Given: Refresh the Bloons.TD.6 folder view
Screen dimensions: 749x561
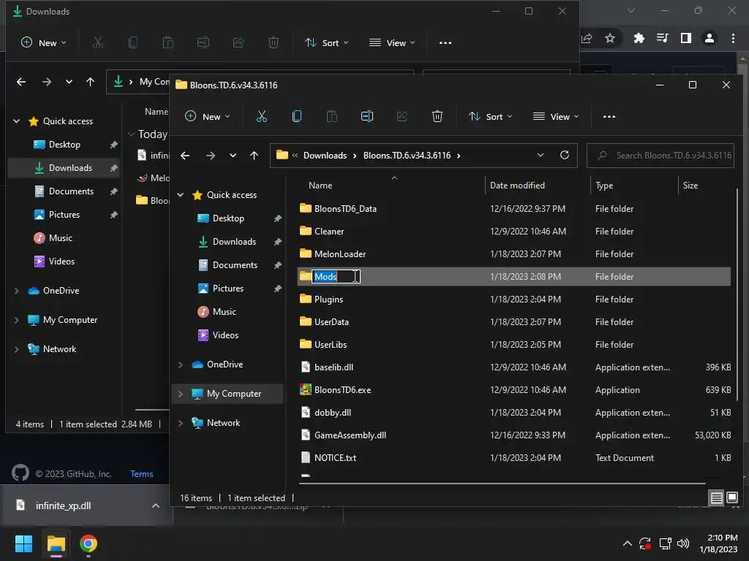Looking at the screenshot, I should point(565,155).
